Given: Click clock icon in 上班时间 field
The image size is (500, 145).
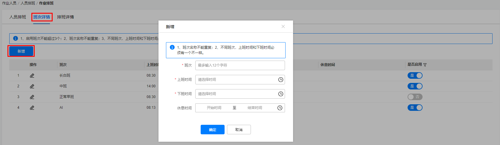Looking at the screenshot, I should coord(281,80).
